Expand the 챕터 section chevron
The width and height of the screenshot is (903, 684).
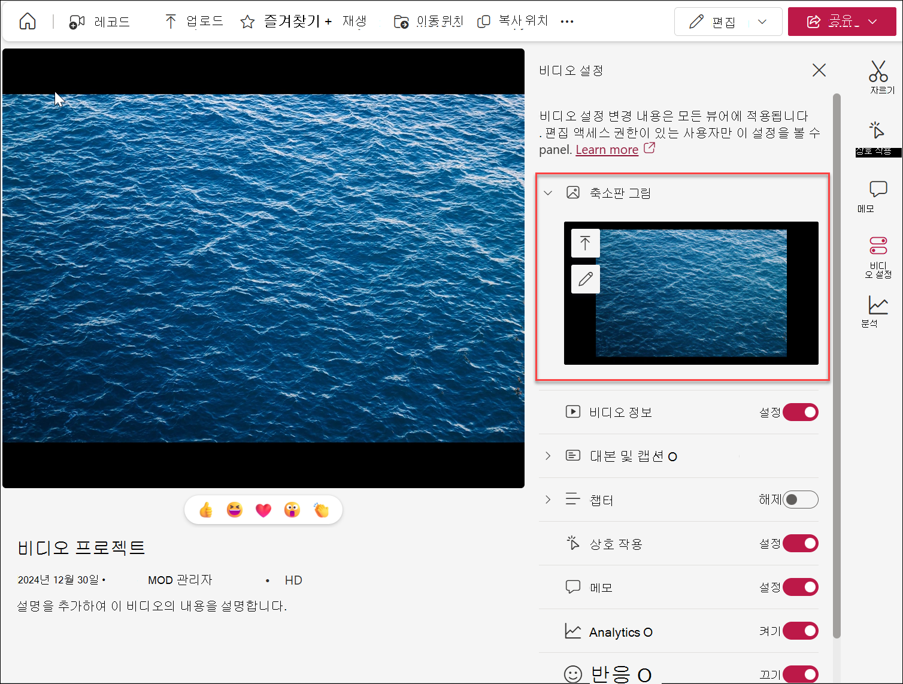tap(548, 500)
